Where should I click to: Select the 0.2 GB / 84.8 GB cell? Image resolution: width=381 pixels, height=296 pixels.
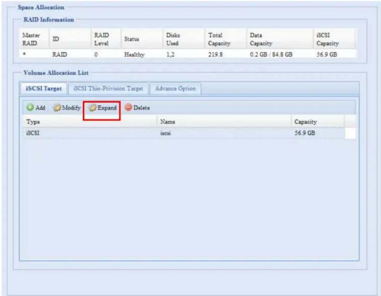point(280,54)
